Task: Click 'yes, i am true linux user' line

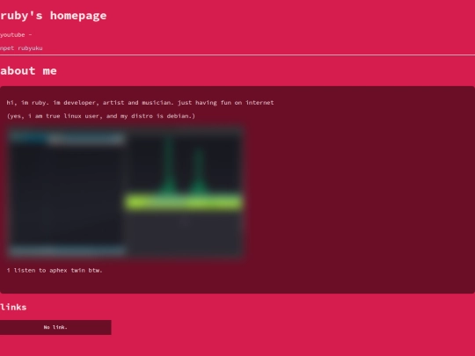Action: point(101,116)
